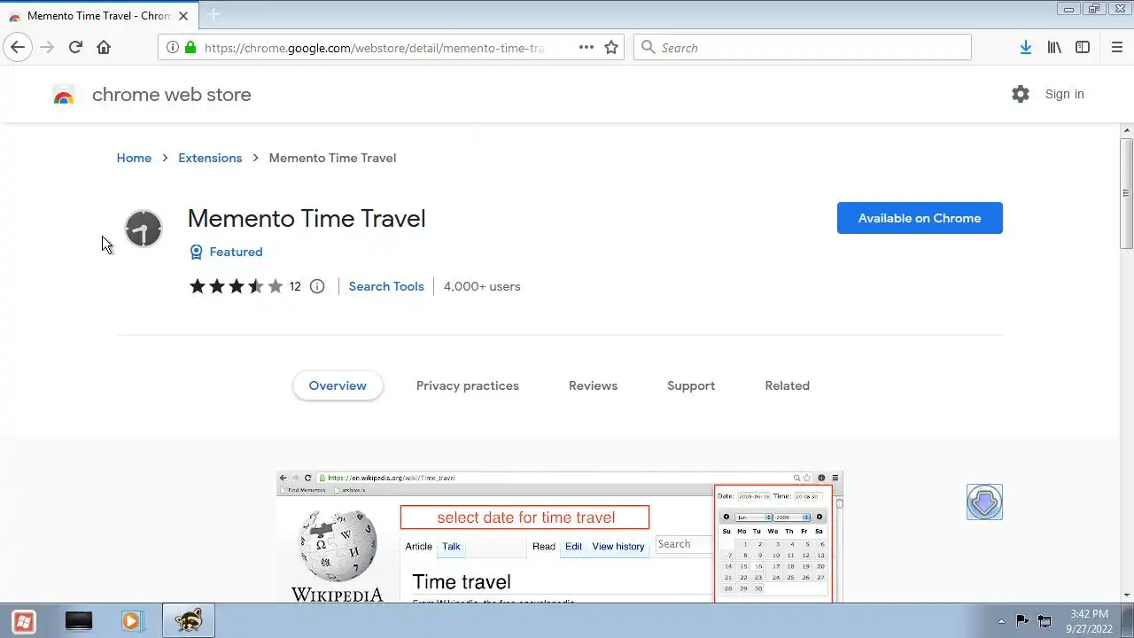Show hidden system tray icons

pyautogui.click(x=1001, y=621)
